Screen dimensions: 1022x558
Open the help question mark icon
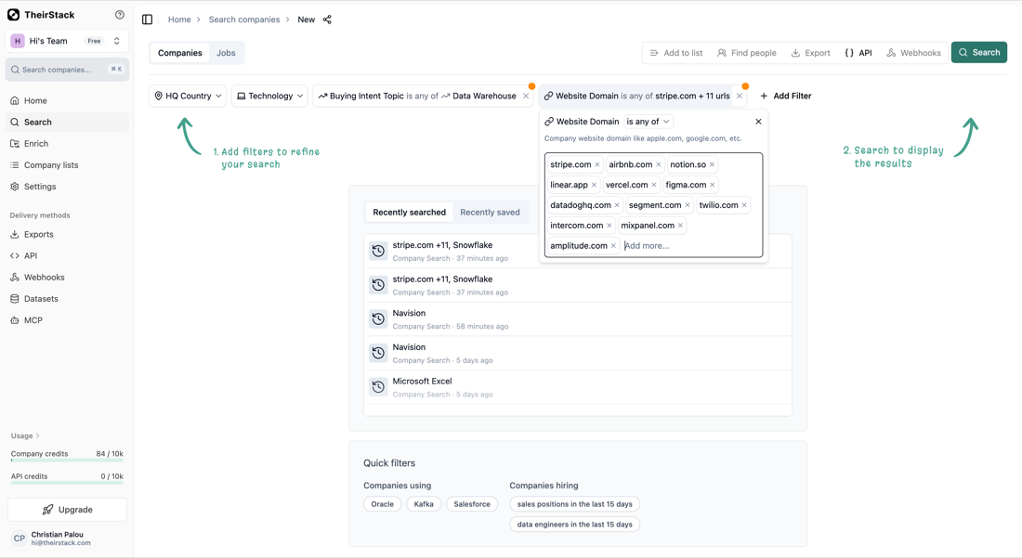(119, 14)
